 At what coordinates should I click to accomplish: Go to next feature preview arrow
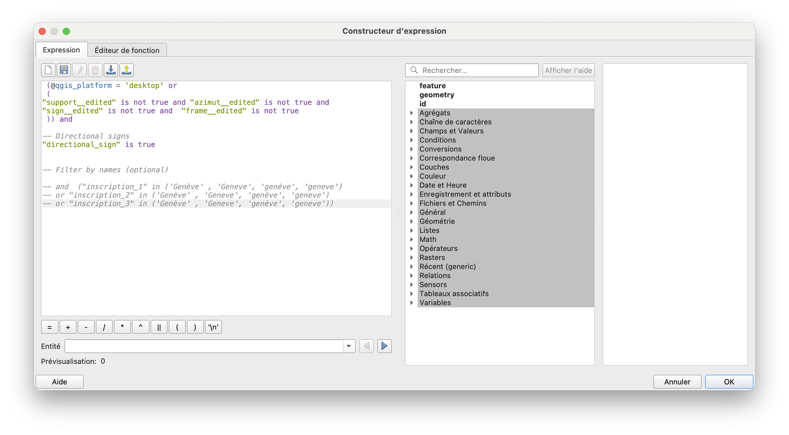point(384,346)
